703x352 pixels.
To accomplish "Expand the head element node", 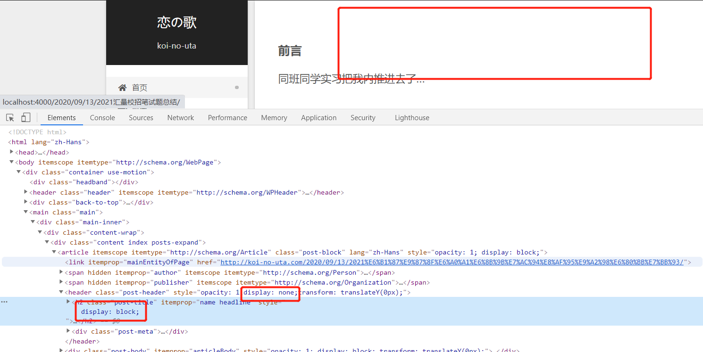I will [12, 152].
